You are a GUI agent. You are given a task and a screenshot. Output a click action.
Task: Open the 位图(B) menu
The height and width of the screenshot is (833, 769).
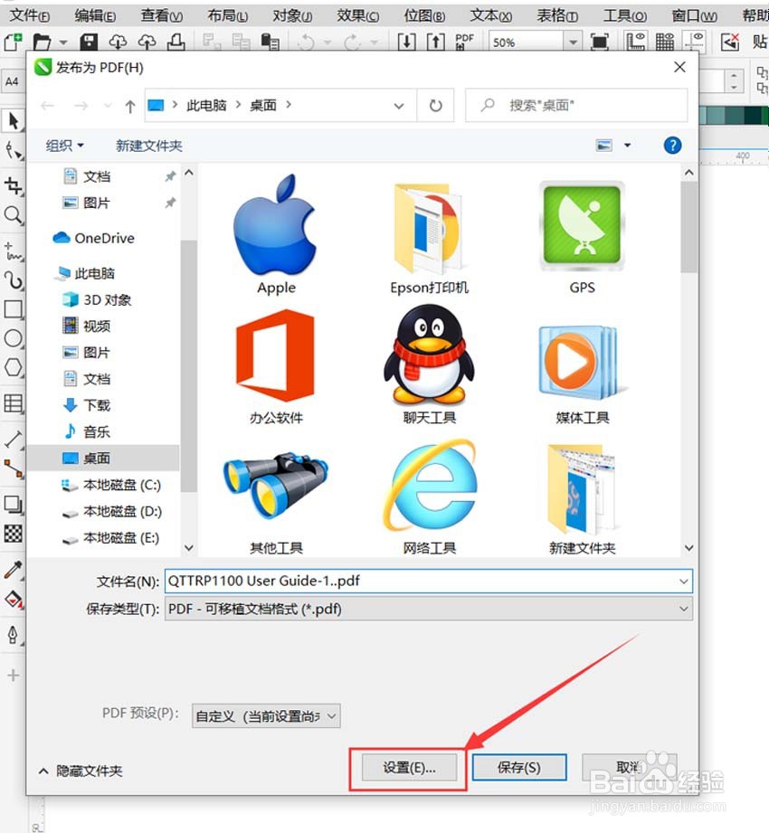pyautogui.click(x=424, y=16)
